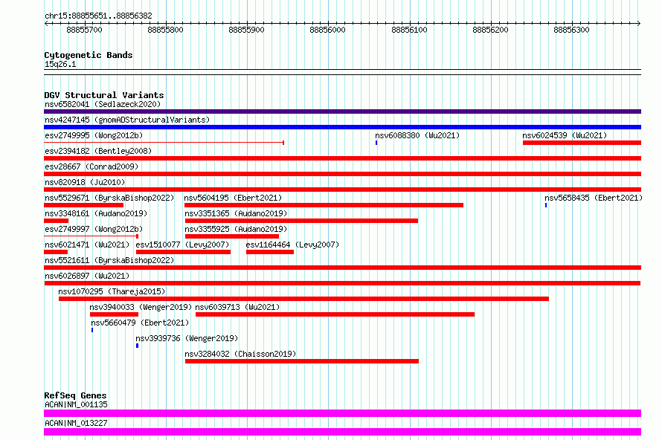Open nsv3939736 (Wenger2019) label
The width and height of the screenshot is (662, 440).
click(187, 338)
